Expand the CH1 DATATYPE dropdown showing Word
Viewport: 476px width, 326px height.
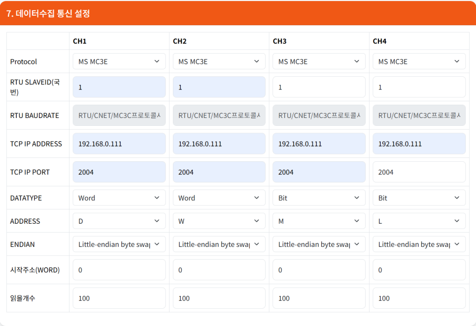click(119, 198)
